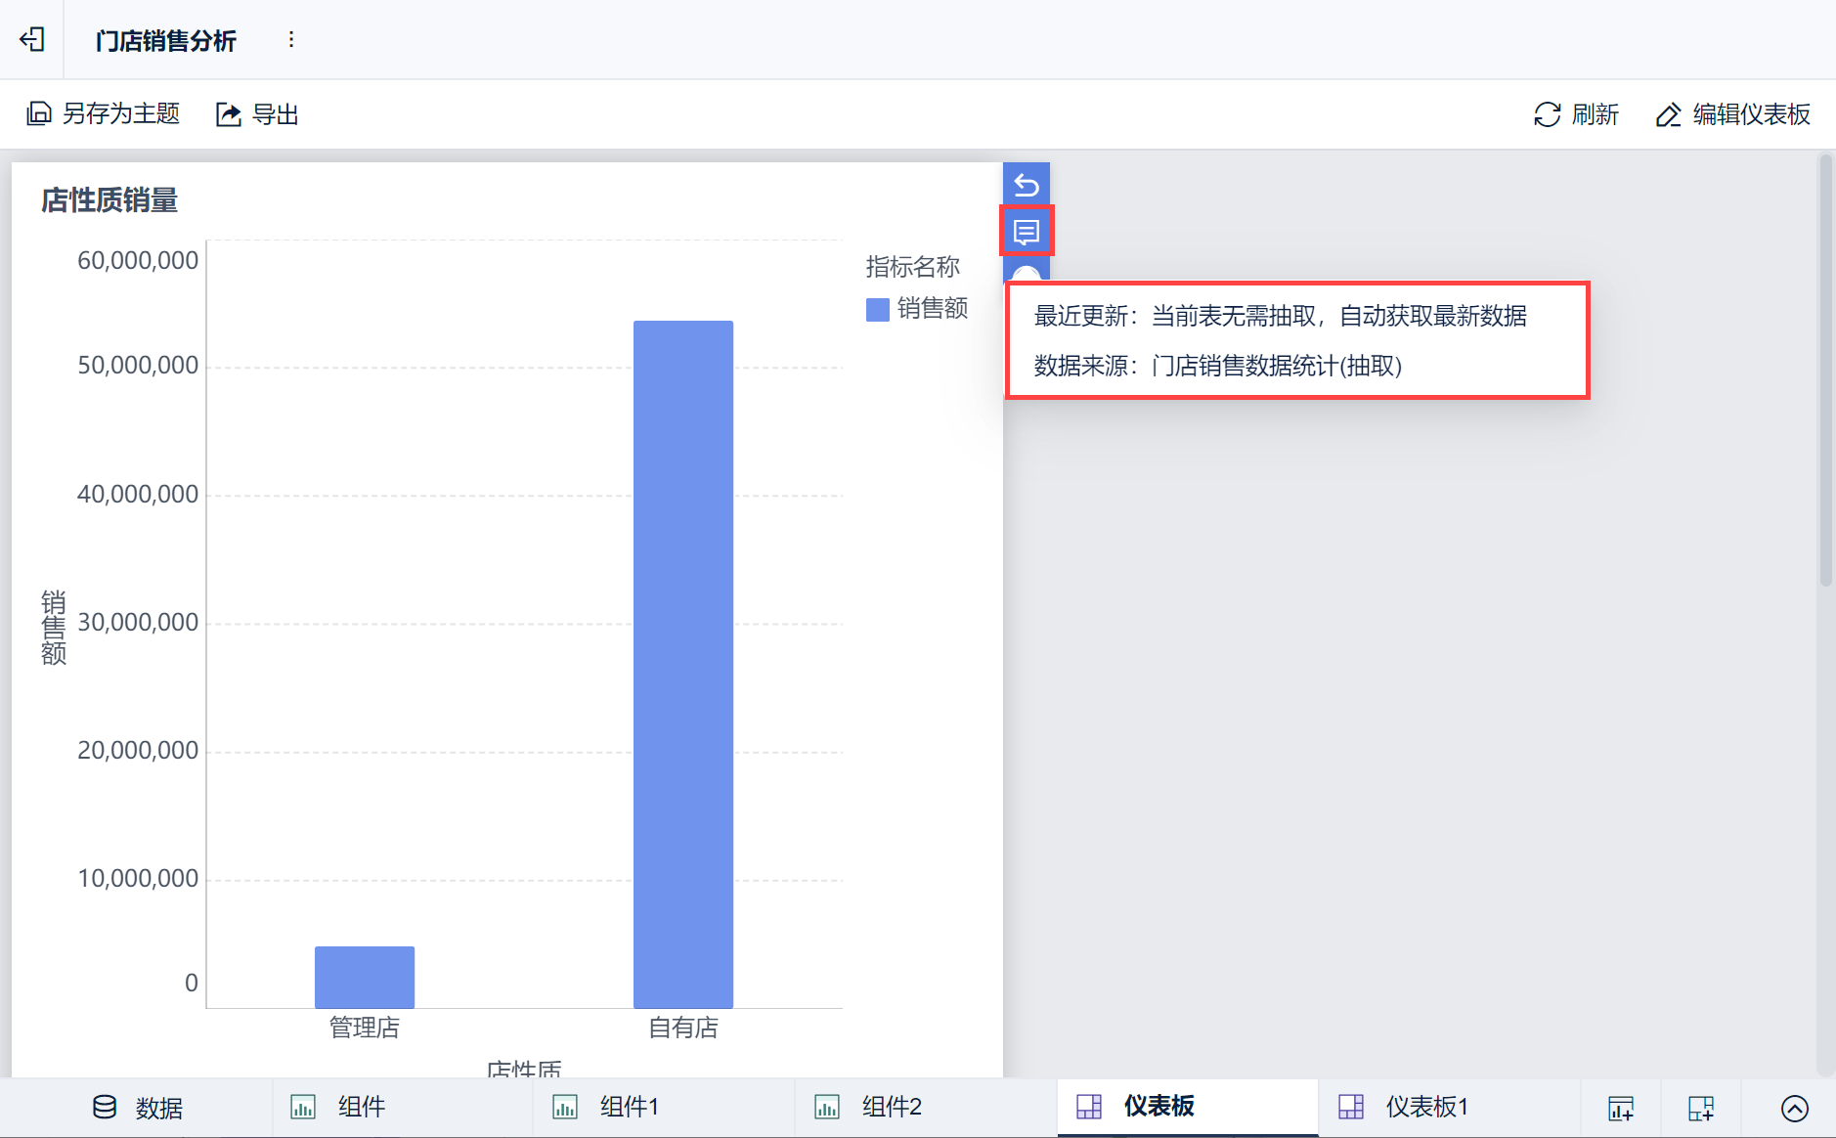Viewport: 1836px width, 1138px height.
Task: Open 编辑仪表板 to edit the dashboard
Action: coord(1732,114)
